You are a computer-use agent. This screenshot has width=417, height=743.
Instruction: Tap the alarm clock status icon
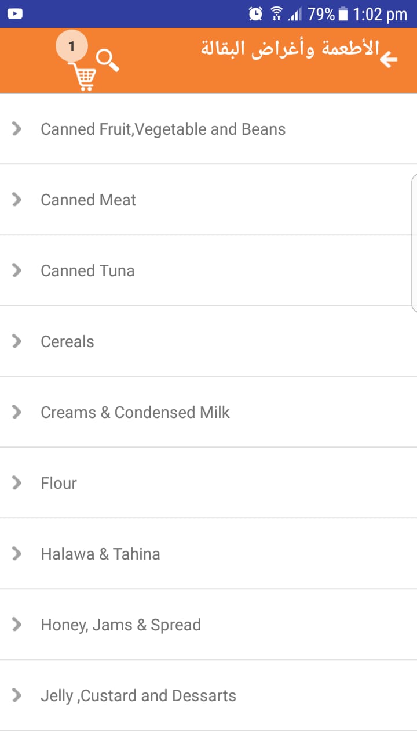[x=255, y=14]
